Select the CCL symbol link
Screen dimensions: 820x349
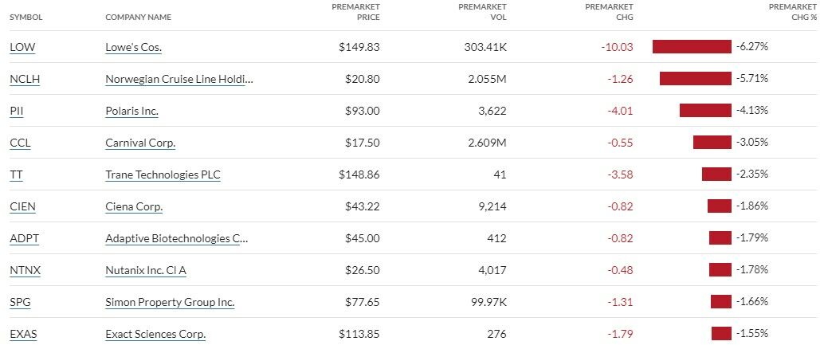point(20,143)
